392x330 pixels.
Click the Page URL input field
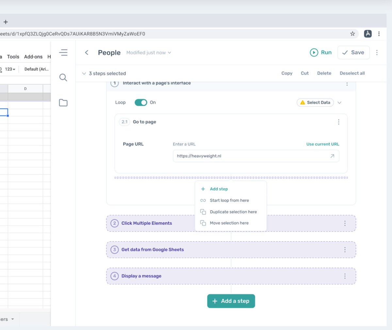(256, 156)
